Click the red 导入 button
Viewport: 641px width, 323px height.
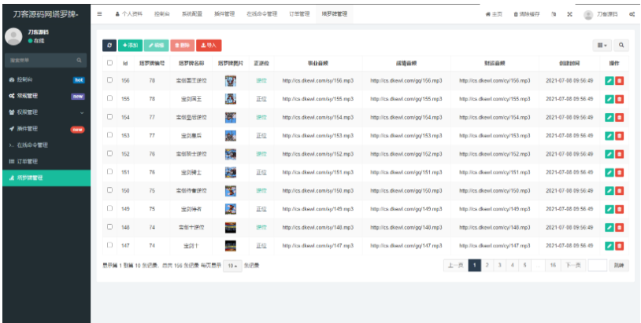tap(209, 46)
